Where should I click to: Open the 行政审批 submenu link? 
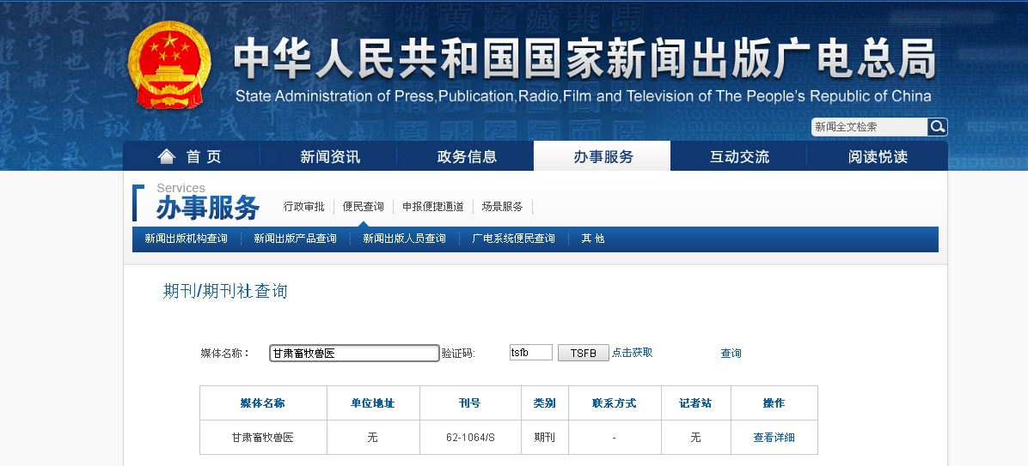pos(303,206)
